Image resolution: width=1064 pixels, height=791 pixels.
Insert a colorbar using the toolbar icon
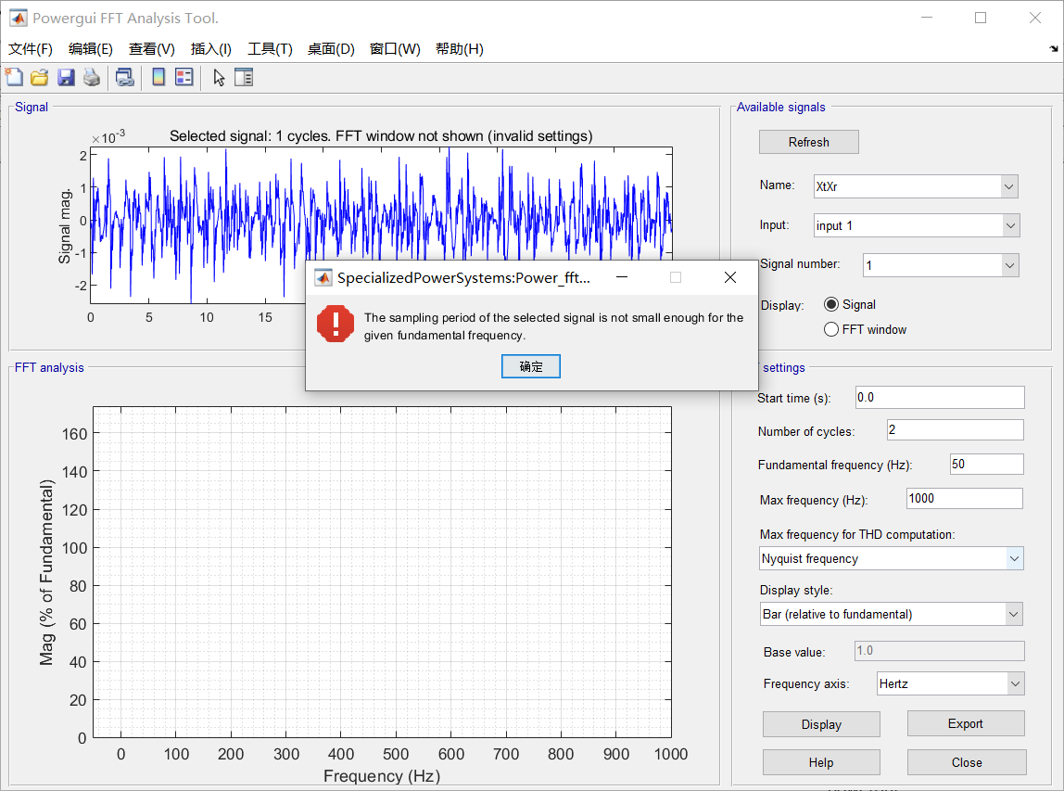tap(158, 77)
